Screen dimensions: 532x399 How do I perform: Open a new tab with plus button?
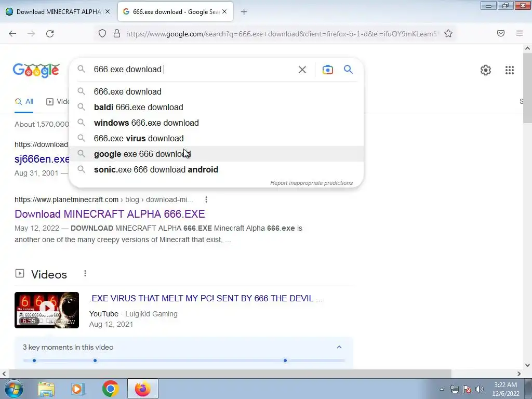click(x=244, y=12)
